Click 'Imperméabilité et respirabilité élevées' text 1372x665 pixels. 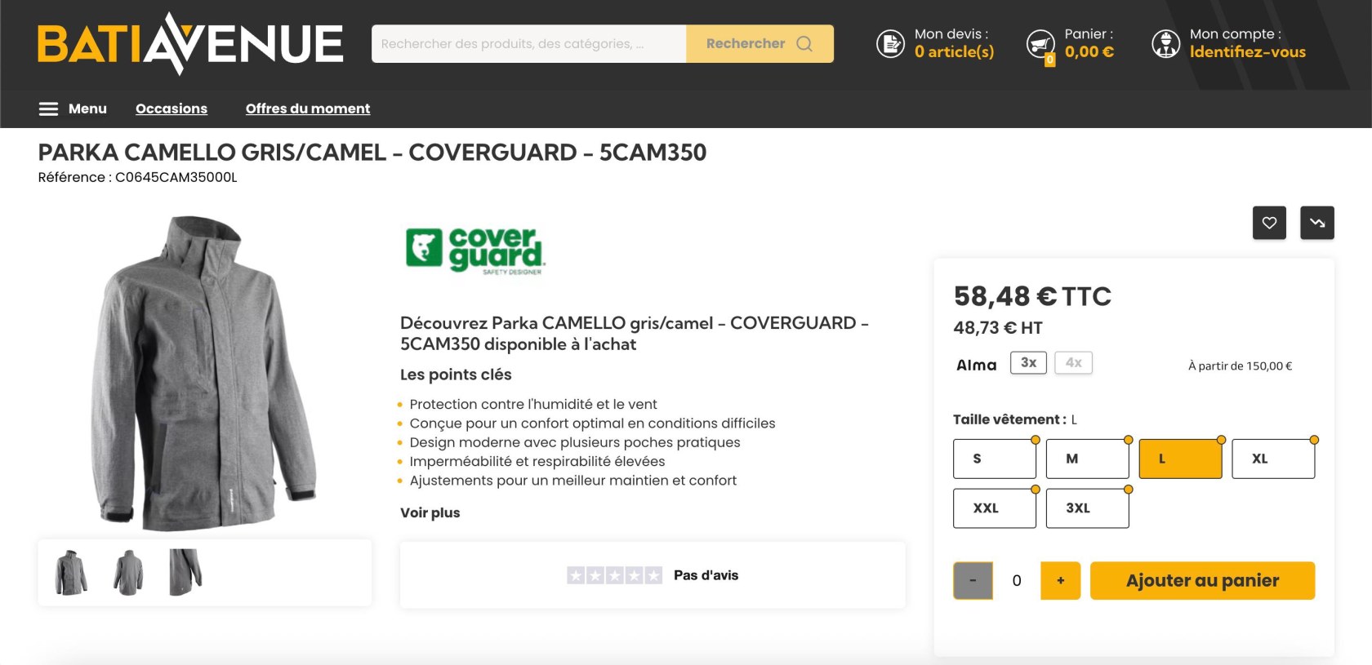[537, 461]
